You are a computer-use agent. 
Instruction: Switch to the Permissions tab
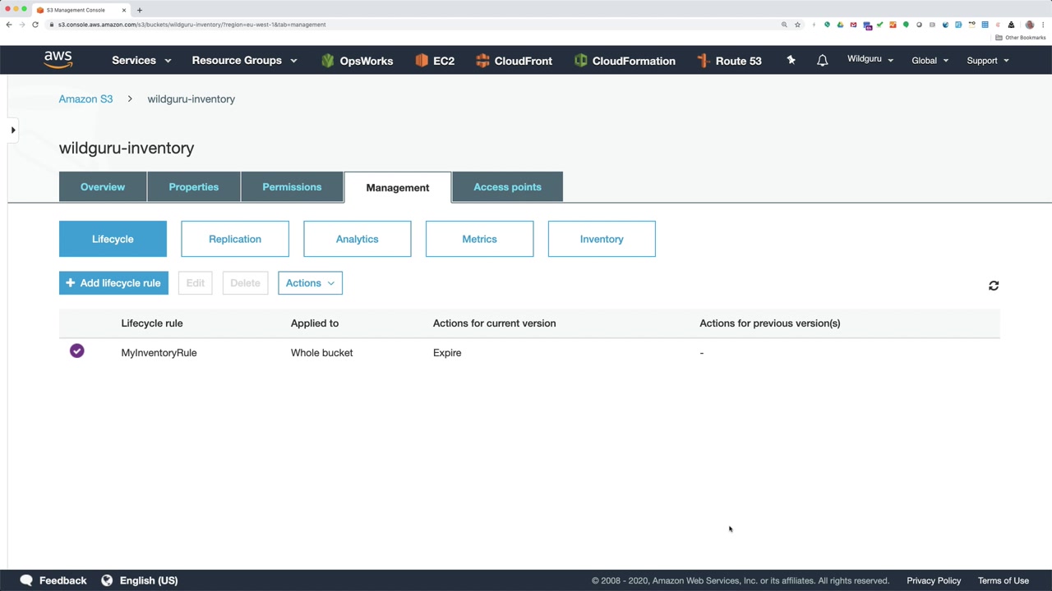pos(292,187)
